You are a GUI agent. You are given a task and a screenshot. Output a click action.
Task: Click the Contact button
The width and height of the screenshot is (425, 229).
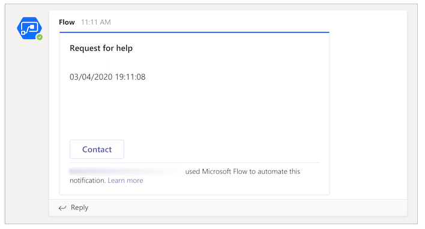(97, 149)
